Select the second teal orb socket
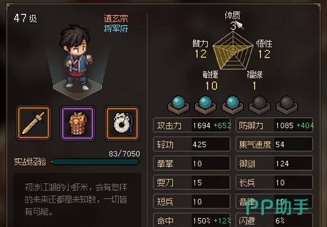Viewport: 327px width, 227px height. (x=205, y=105)
